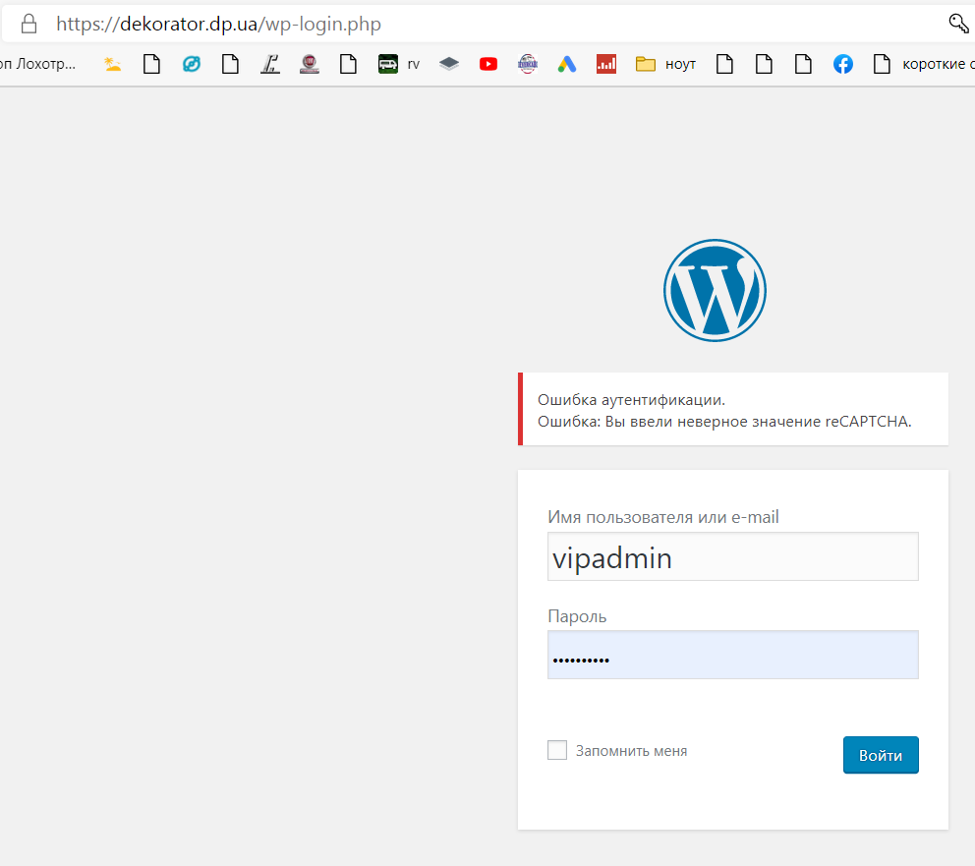Click the 'Имя пользователя или e-mail' label
The height and width of the screenshot is (866, 975).
pos(662,517)
